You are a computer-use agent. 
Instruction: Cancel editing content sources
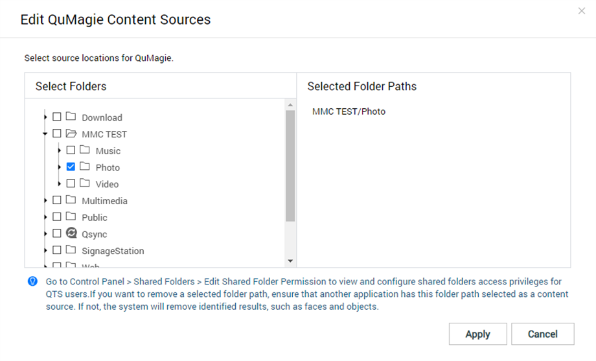542,334
